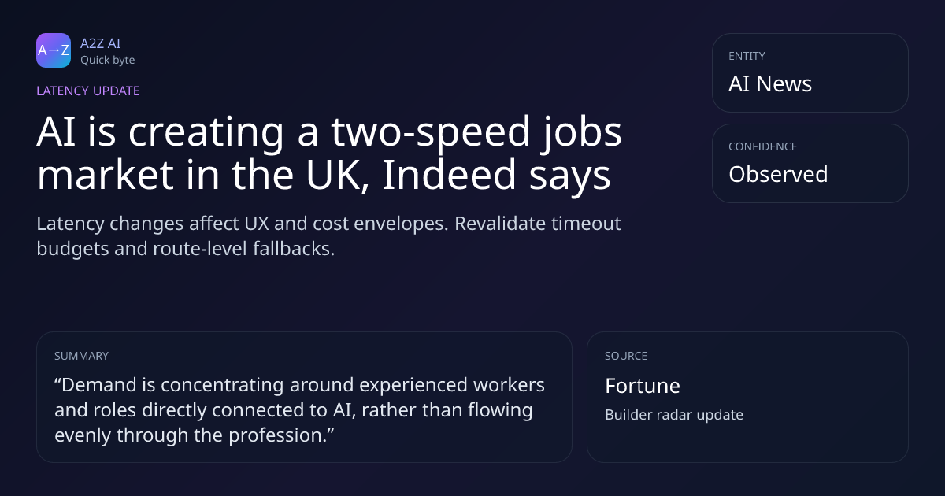The height and width of the screenshot is (496, 945).
Task: Select the SOURCE label
Action: pos(626,356)
